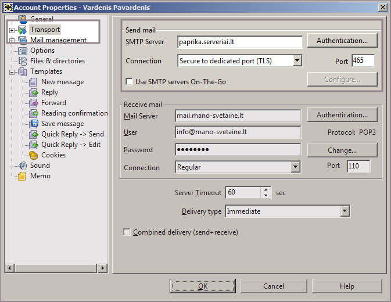
Task: Click the Files & directories icon
Action: (x=23, y=61)
